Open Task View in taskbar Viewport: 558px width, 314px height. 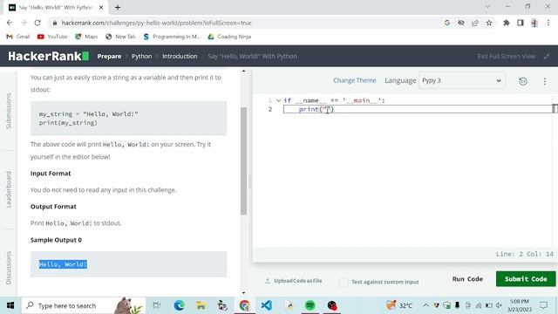click(x=157, y=305)
